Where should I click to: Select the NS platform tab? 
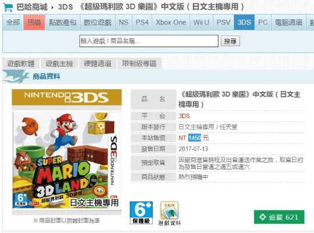point(124,22)
